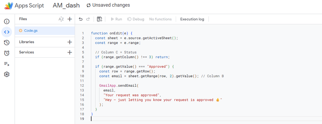The width and height of the screenshot is (322, 124).
Task: Add a new file with plus icon
Action: 70,19
